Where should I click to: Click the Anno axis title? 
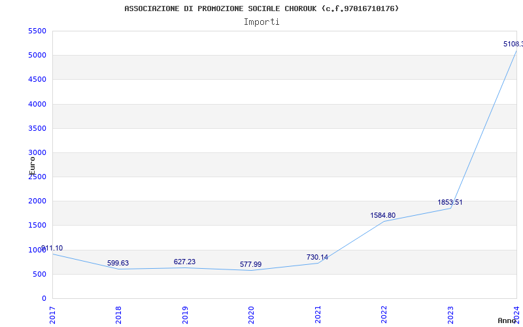507,320
